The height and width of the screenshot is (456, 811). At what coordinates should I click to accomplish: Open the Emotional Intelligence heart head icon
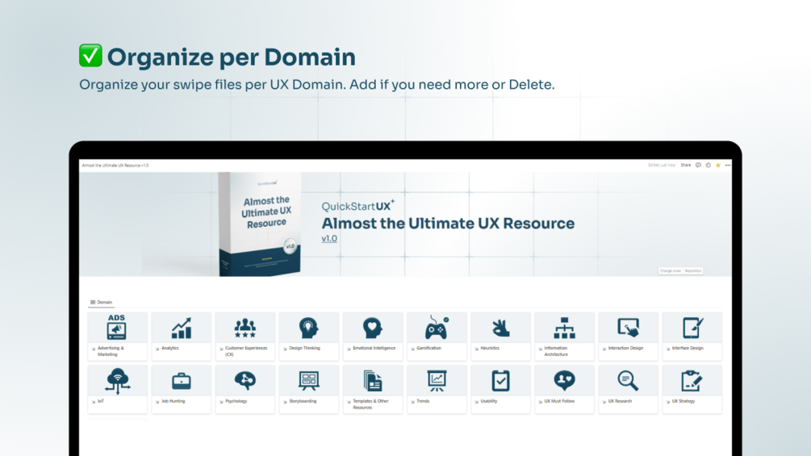pyautogui.click(x=372, y=328)
